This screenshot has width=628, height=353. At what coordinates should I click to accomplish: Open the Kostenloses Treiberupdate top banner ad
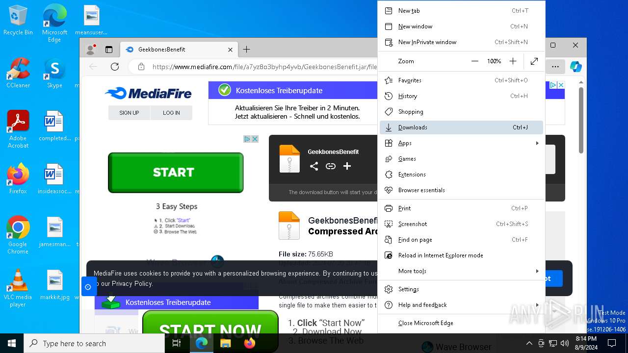tap(293, 103)
